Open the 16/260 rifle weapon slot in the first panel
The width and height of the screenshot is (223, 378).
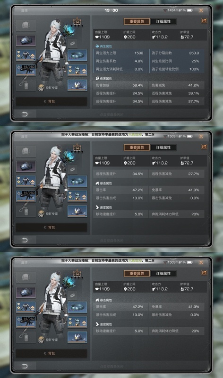point(26,70)
